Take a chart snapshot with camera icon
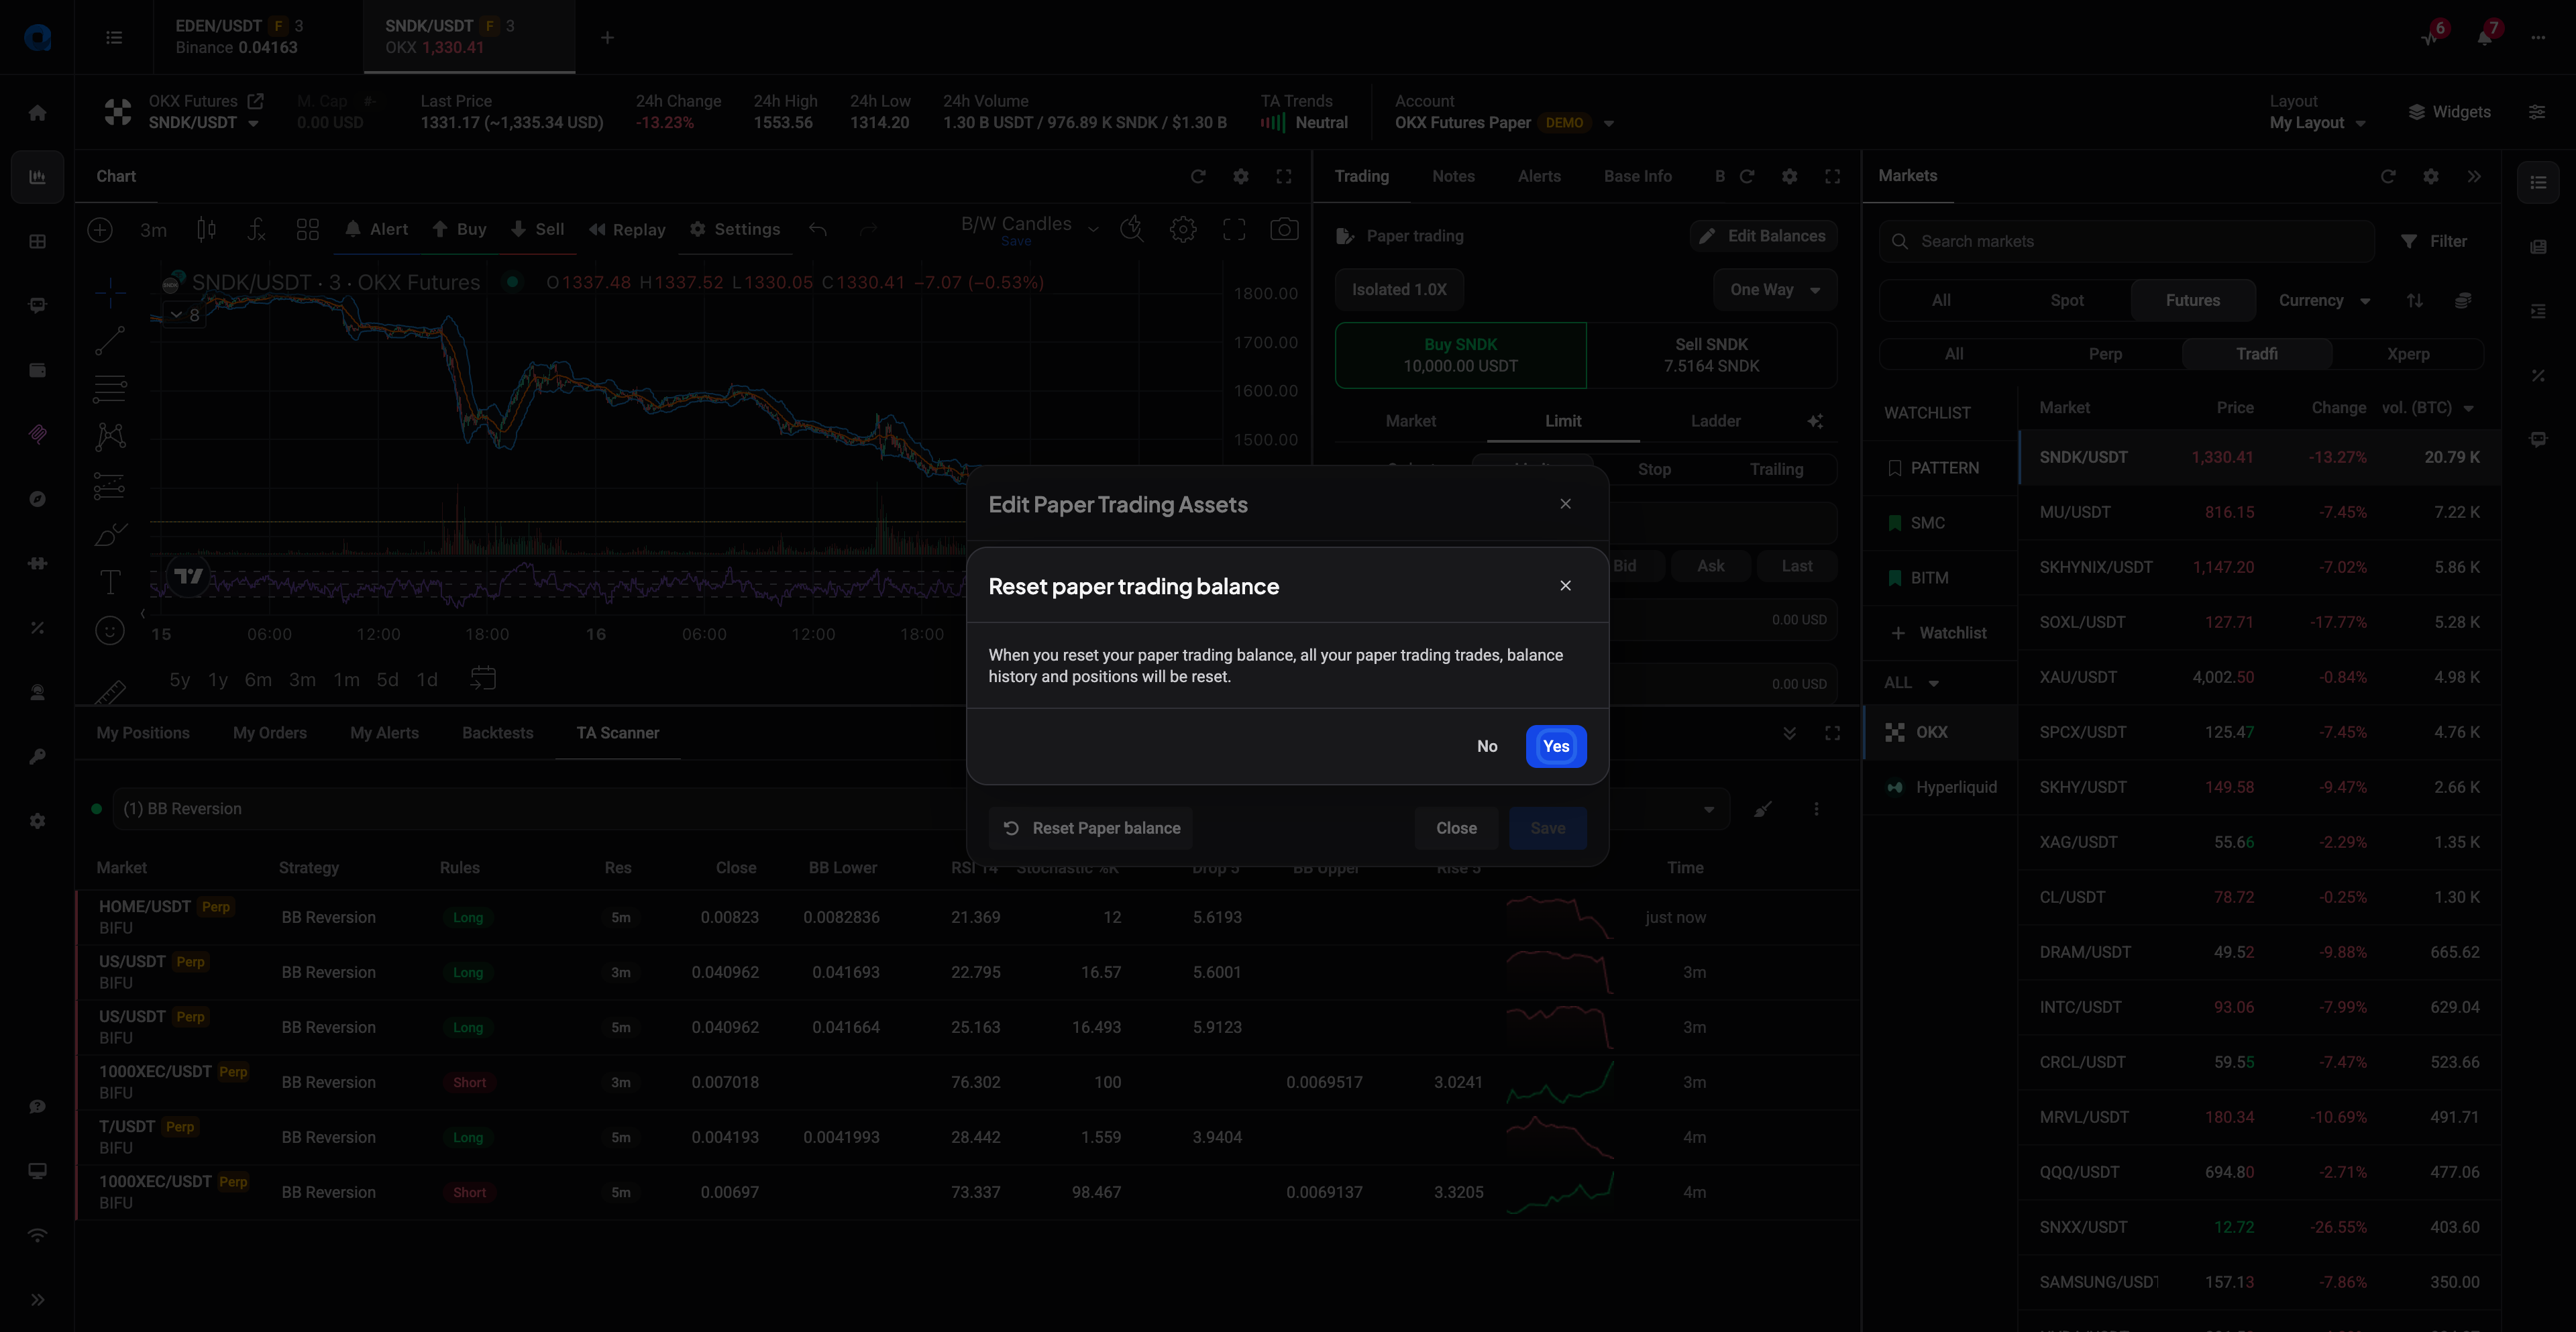The image size is (2576, 1332). click(1284, 230)
